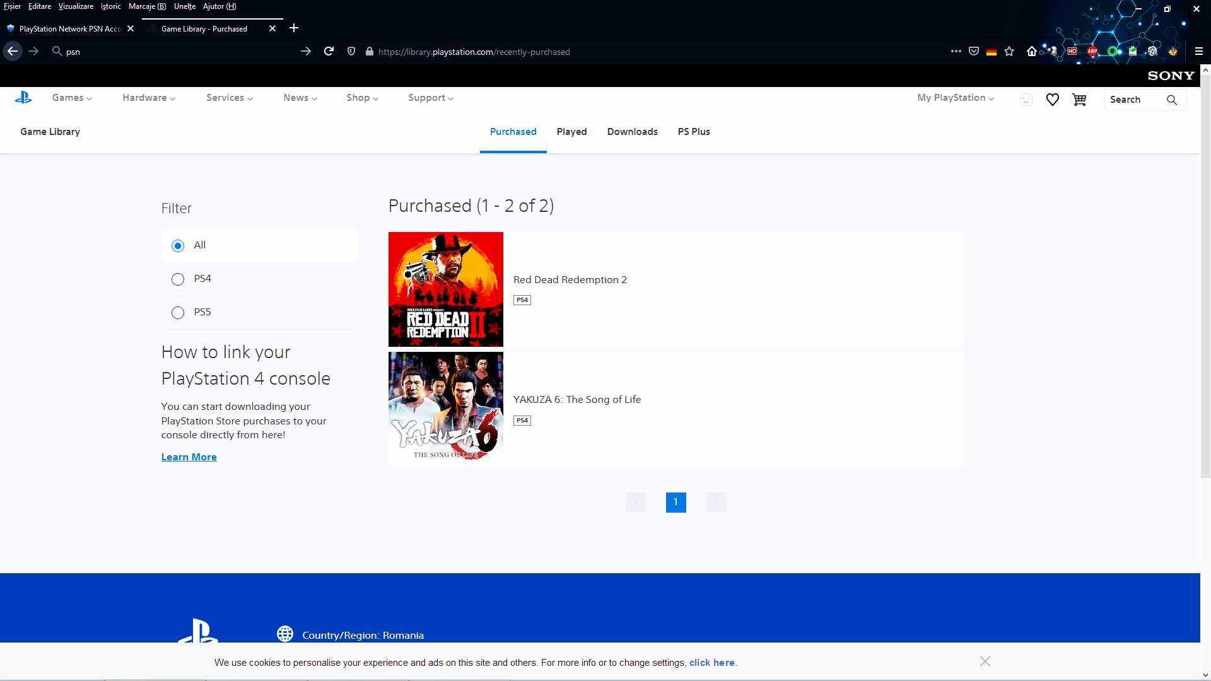Open the Red Dead Redemption 2 title link
The image size is (1211, 681).
coord(570,280)
